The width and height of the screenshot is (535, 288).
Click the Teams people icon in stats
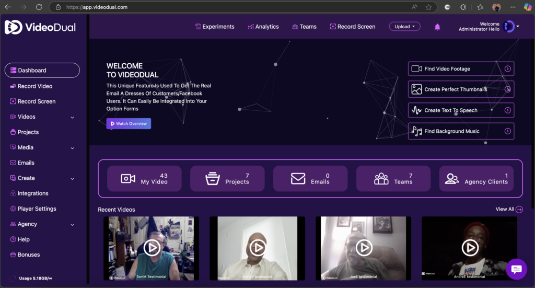(381, 178)
